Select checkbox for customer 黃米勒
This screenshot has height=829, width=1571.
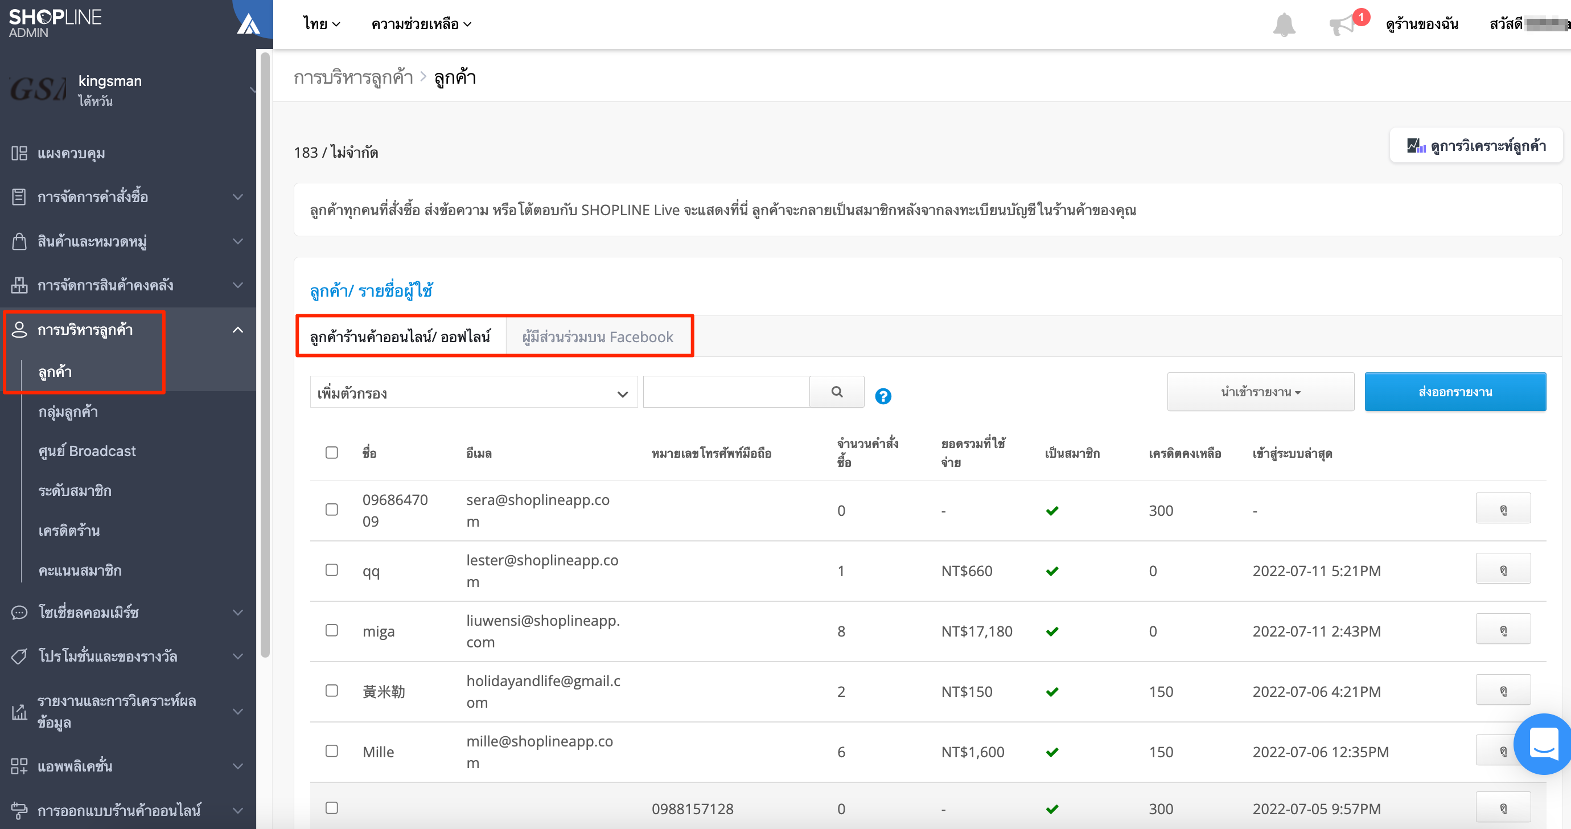332,691
